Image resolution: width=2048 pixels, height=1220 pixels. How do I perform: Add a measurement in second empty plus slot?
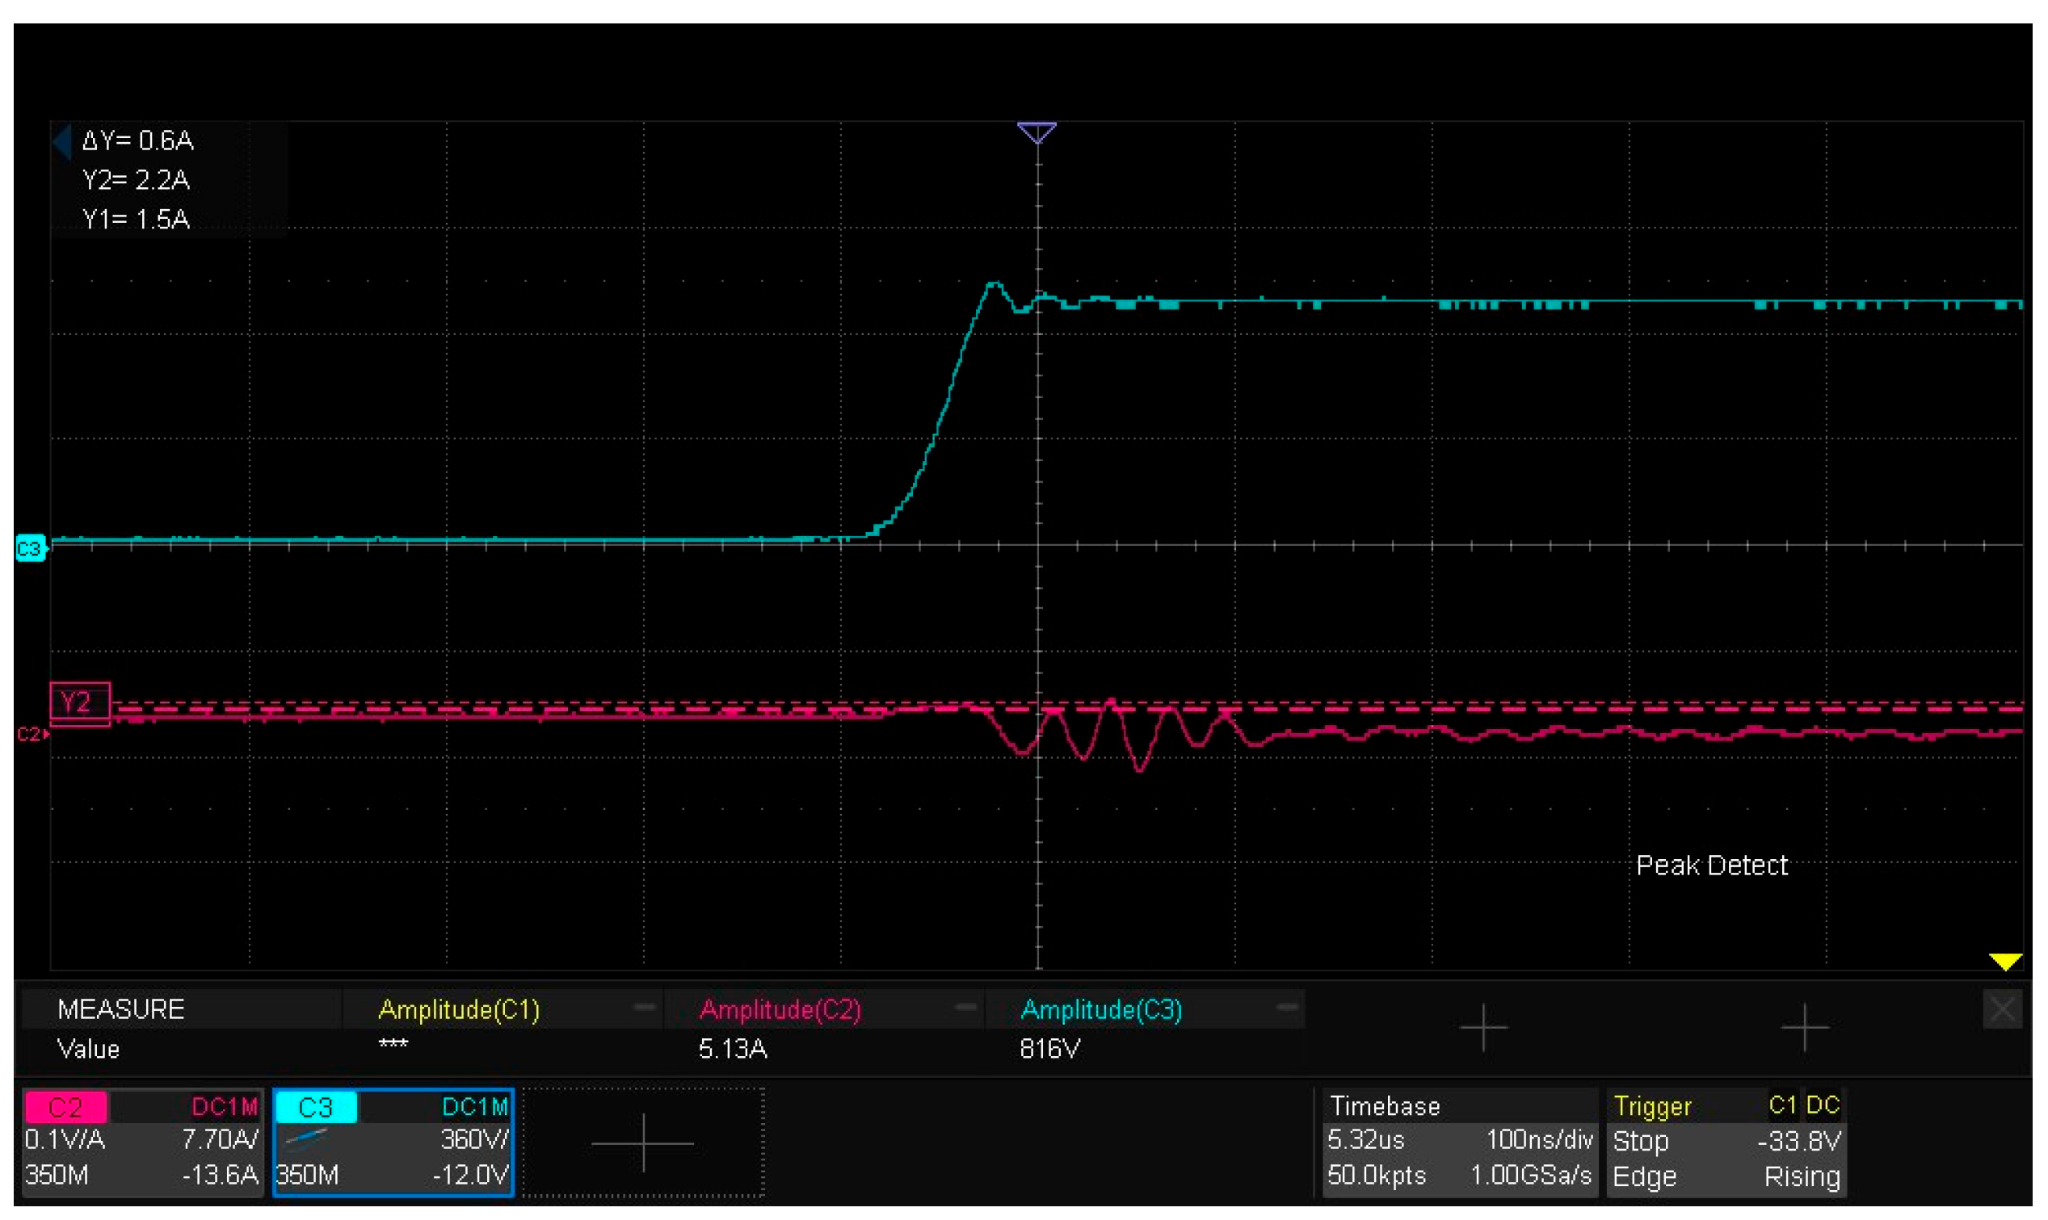click(x=1804, y=1027)
